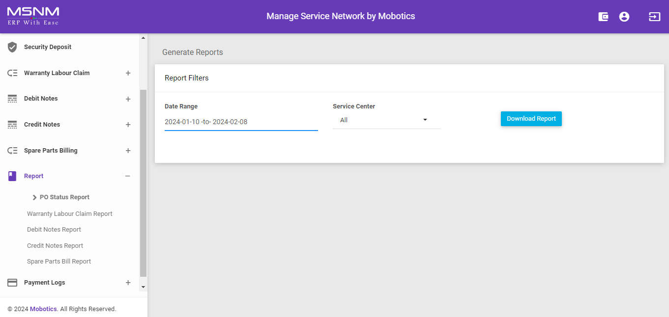Open the user account profile icon
Image resolution: width=669 pixels, height=317 pixels.
(x=624, y=17)
